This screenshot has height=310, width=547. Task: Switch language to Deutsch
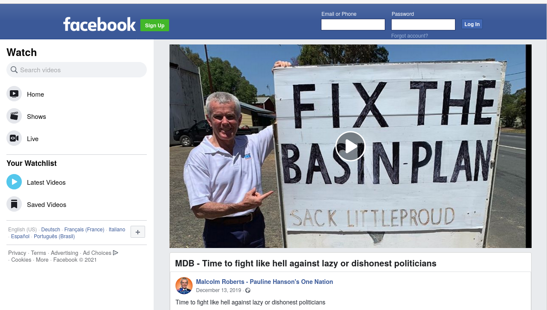[51, 230]
